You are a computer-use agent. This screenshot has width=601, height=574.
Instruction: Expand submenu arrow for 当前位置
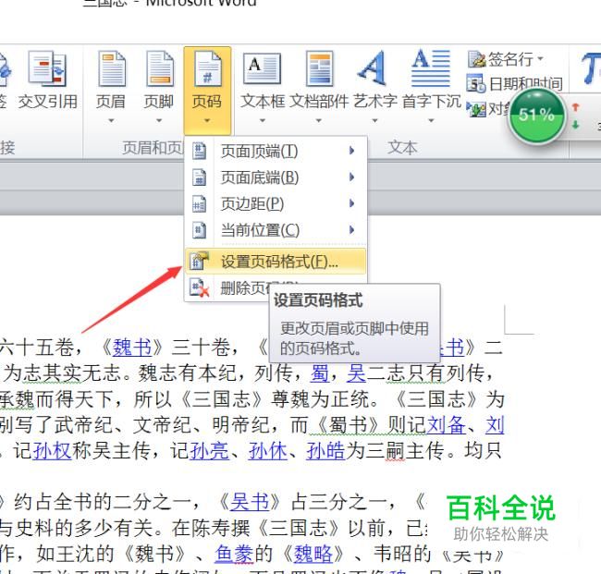tap(351, 229)
